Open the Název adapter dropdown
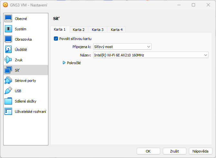Viewport: 216px width, 158px height. (x=151, y=55)
